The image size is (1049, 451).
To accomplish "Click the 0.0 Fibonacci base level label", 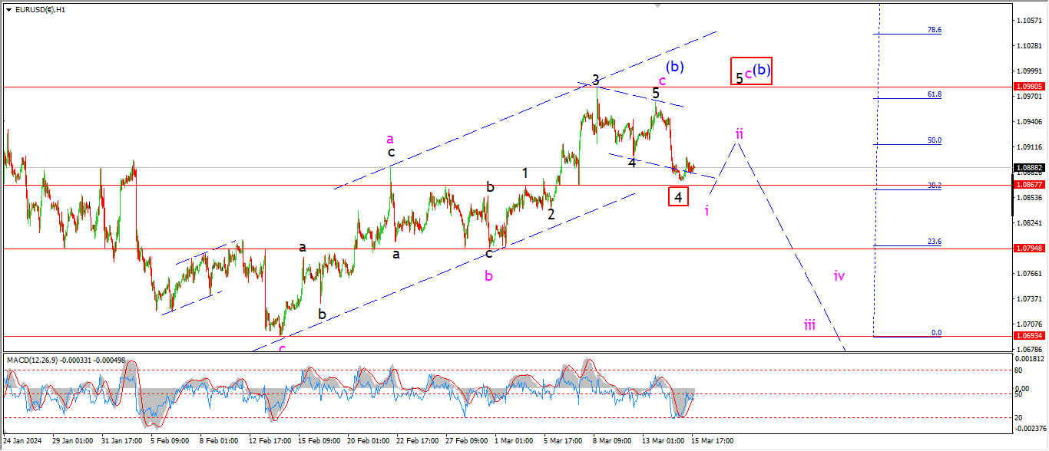I will coord(935,333).
